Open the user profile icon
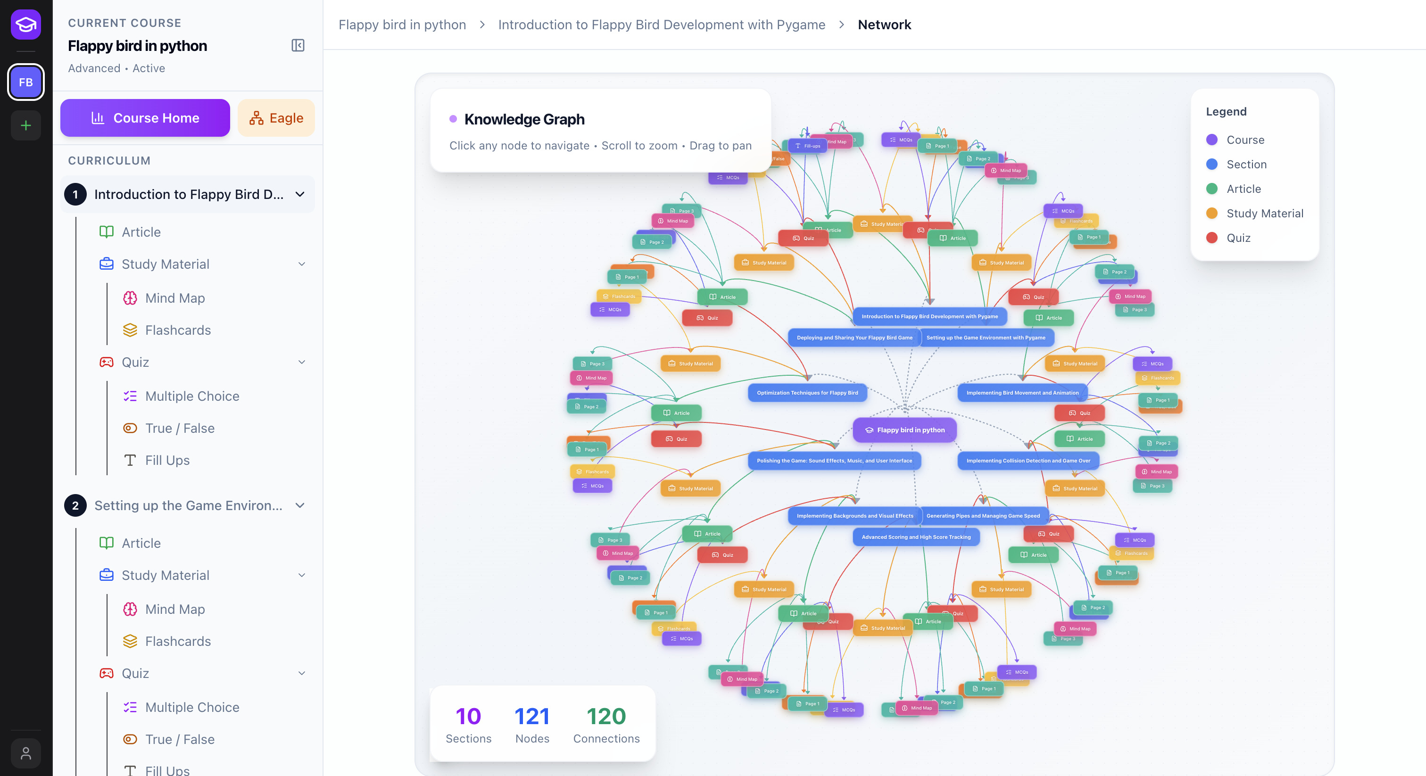Image resolution: width=1426 pixels, height=776 pixels. coord(25,753)
